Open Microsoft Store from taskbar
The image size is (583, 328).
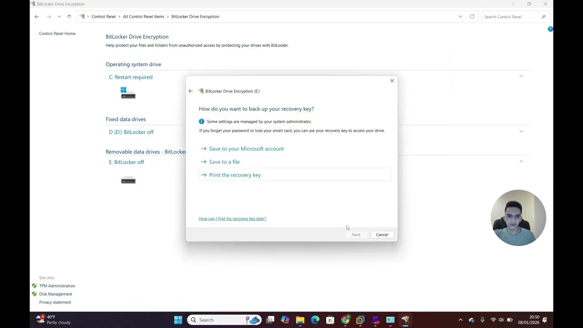330,320
